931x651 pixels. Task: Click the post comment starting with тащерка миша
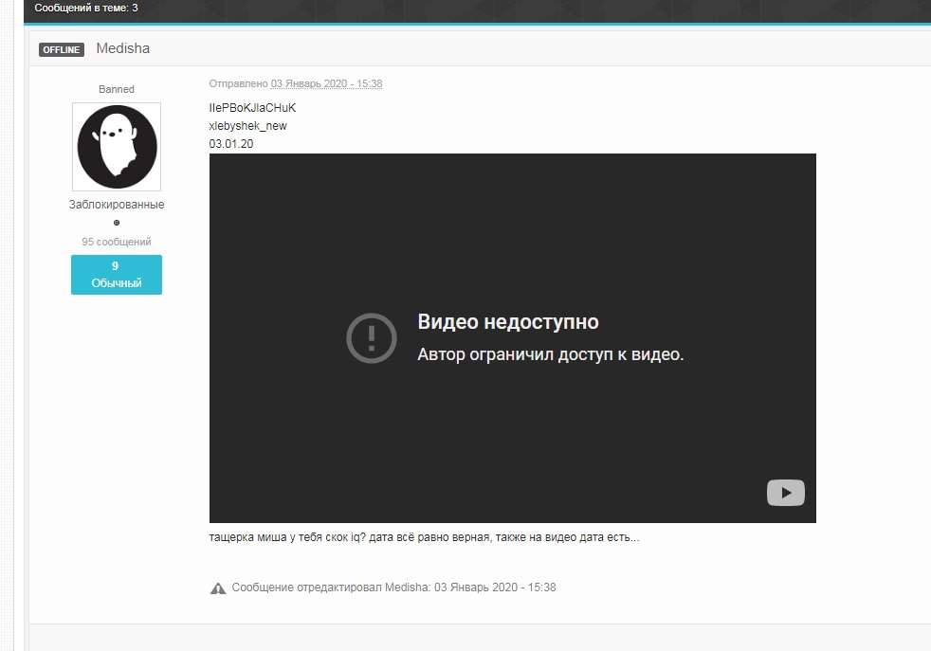click(x=424, y=537)
